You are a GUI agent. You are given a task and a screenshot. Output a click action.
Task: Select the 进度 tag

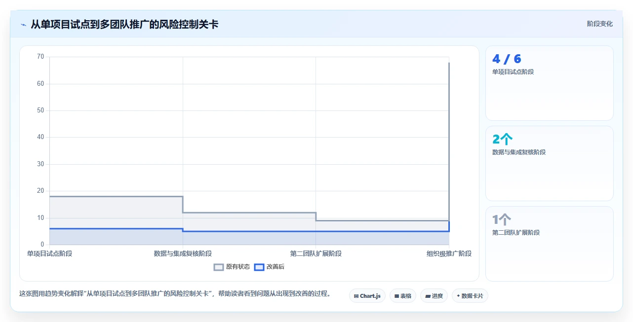coord(434,296)
